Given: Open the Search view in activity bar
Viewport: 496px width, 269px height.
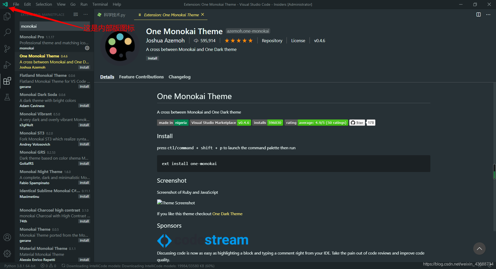Looking at the screenshot, I should coord(7,32).
